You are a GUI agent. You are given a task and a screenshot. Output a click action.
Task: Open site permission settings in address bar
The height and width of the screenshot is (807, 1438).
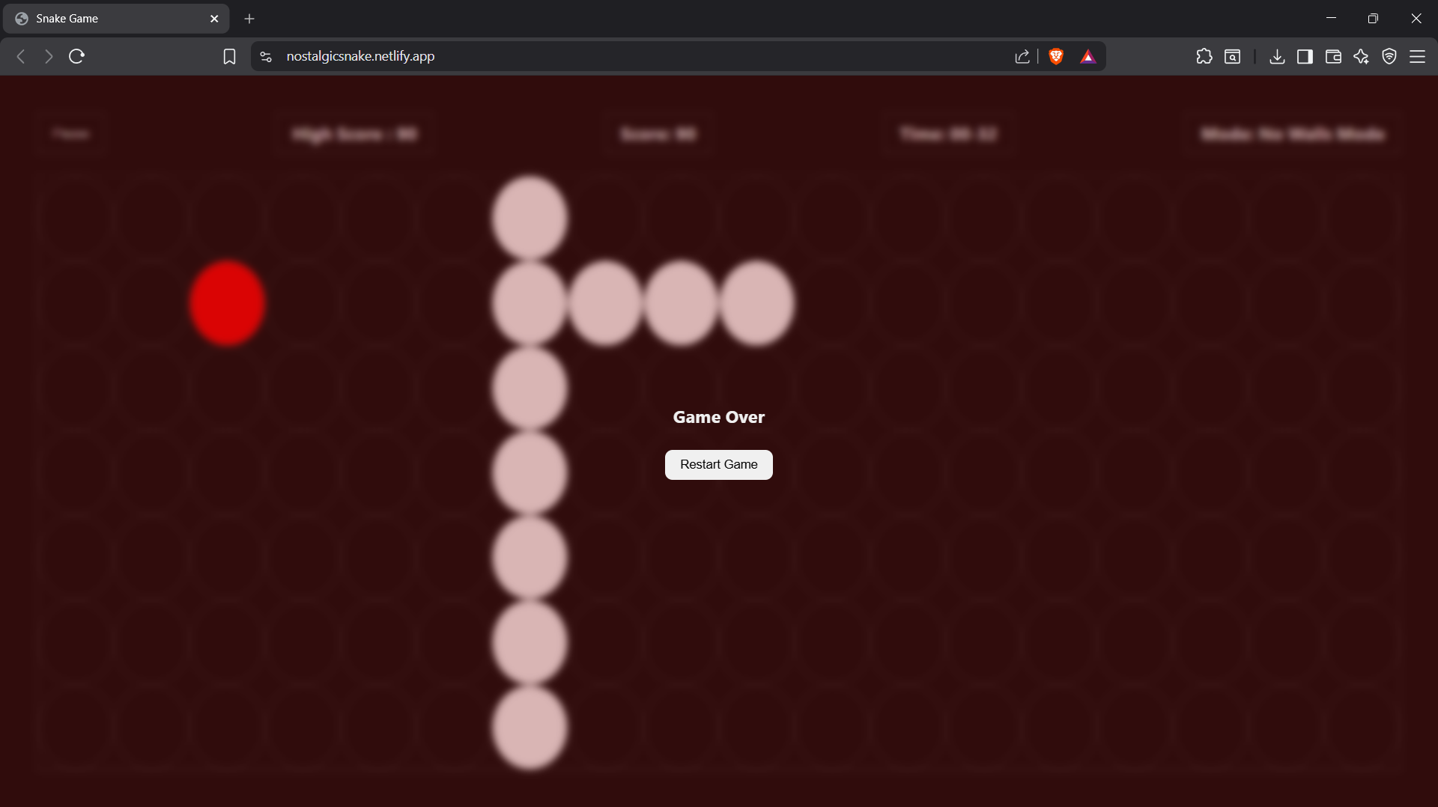pos(265,56)
